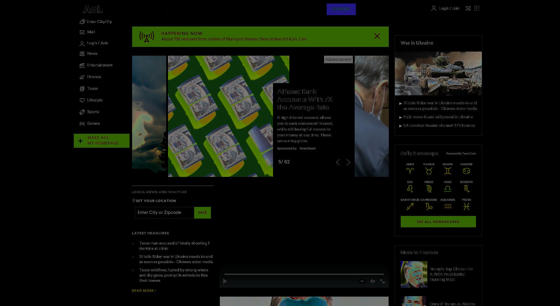Viewport: 560px width, 306px height.
Task: Click the AOL logo
Action: pyautogui.click(x=93, y=9)
